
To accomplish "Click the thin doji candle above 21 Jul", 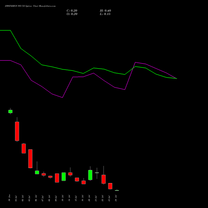I will 97,173.
